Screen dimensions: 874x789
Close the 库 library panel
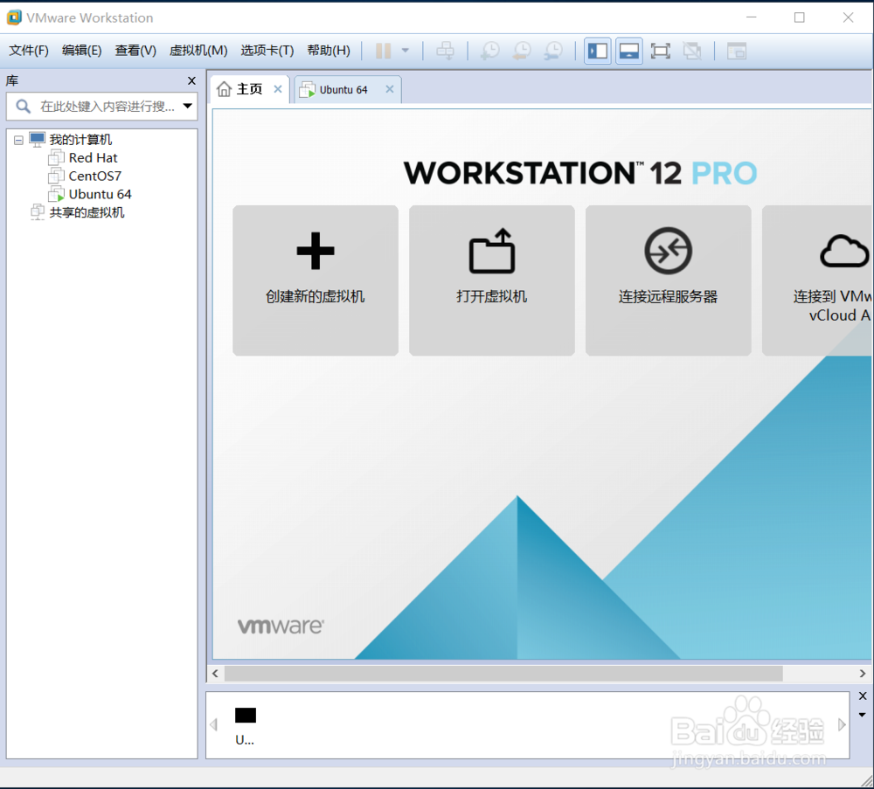[x=191, y=80]
